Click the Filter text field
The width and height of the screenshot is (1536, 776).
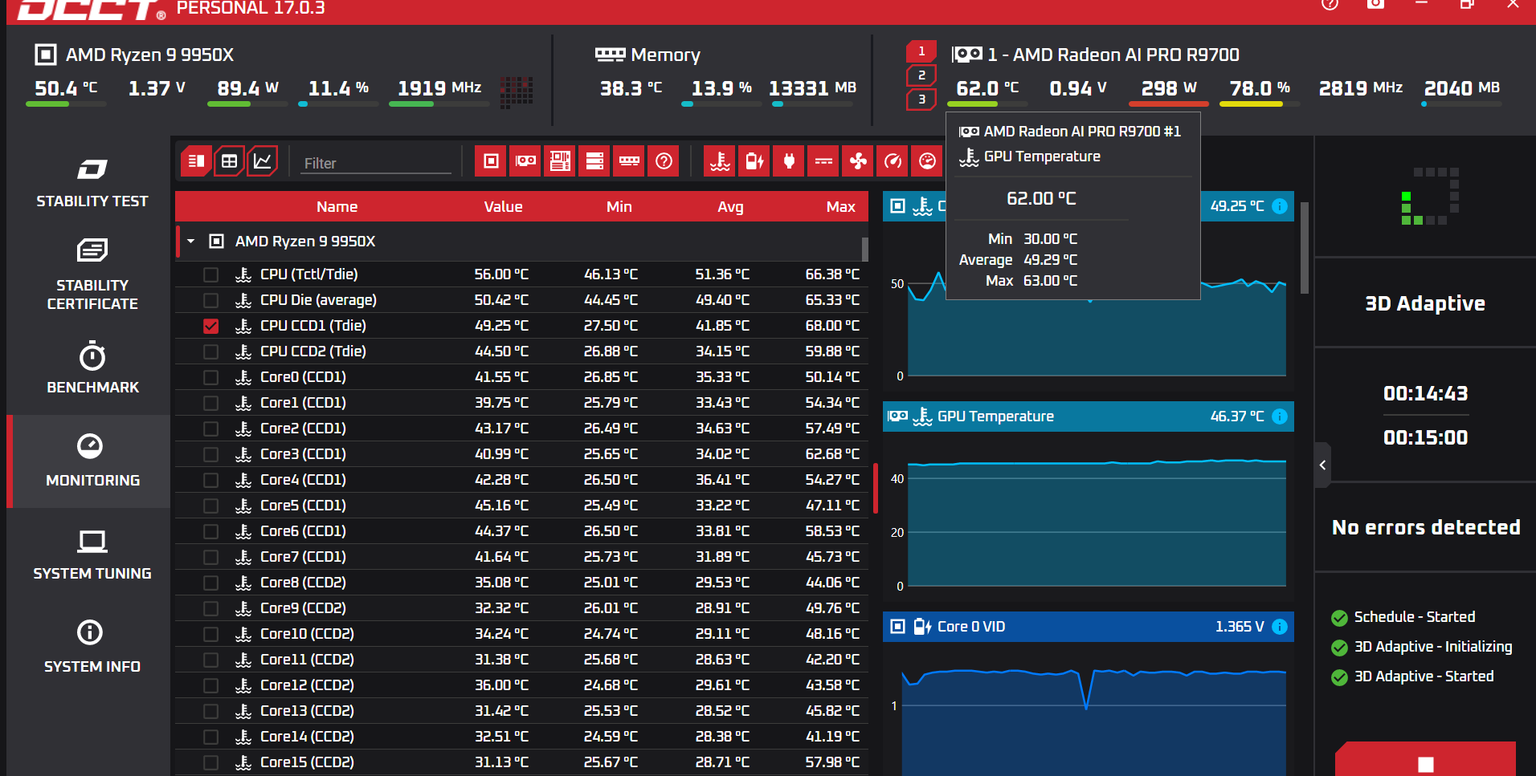[x=377, y=163]
